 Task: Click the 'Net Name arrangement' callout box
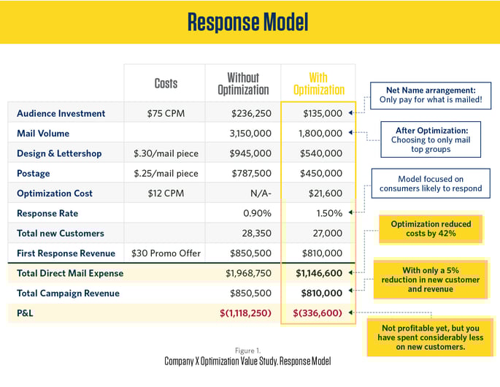(431, 96)
